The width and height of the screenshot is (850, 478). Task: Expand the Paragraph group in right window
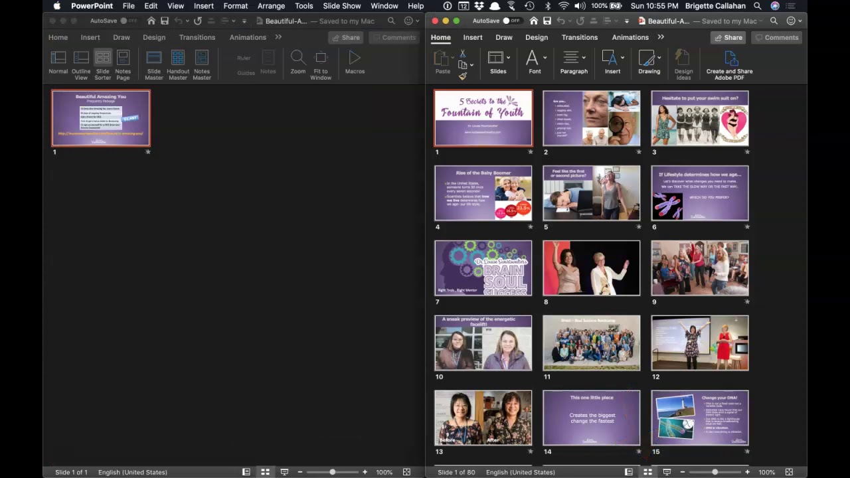(574, 62)
